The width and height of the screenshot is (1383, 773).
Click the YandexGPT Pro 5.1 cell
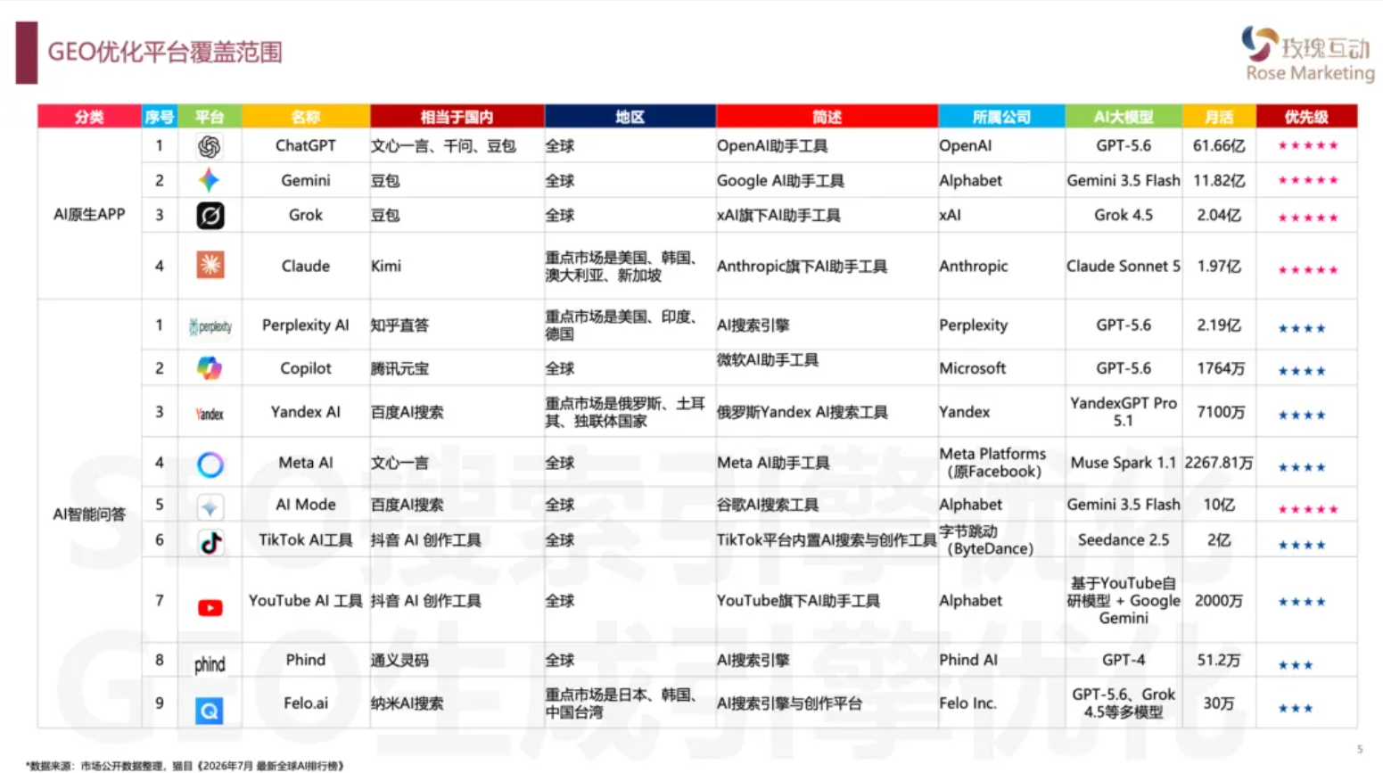click(1124, 412)
